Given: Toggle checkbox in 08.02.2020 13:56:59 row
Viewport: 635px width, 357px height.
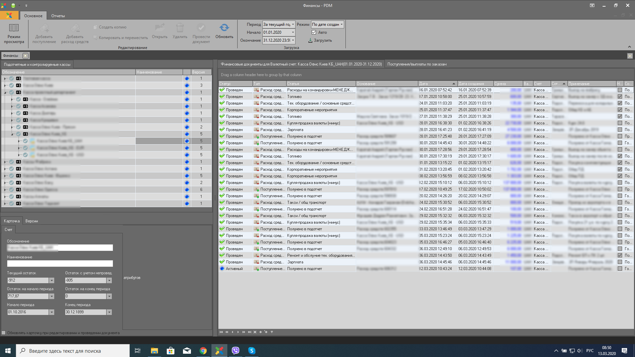Looking at the screenshot, I should tap(620, 176).
